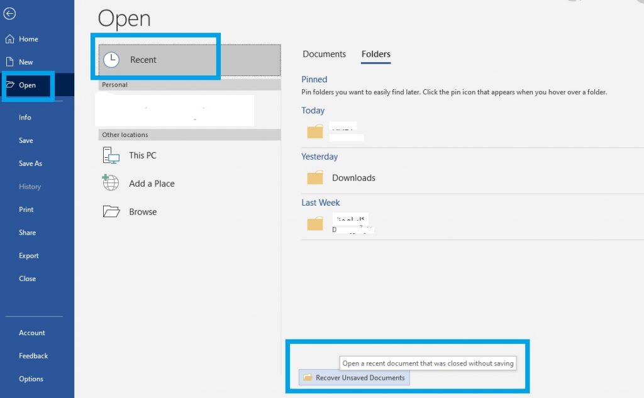Click the Open folder icon in sidebar
Screen dimensions: 644x398
click(10, 85)
